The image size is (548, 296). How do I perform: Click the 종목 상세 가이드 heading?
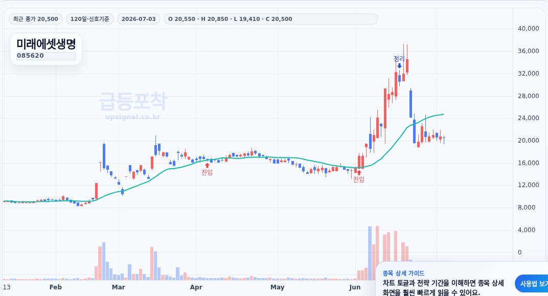tap(403, 274)
